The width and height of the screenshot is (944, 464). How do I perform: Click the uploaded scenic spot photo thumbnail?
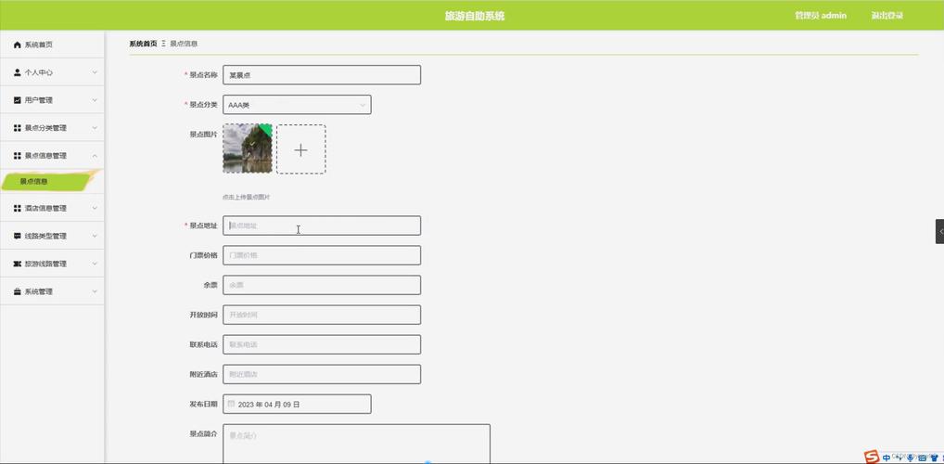(248, 148)
